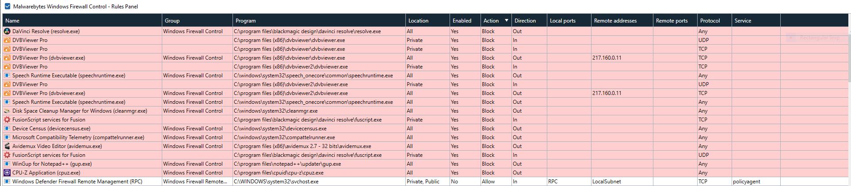
Task: Click the LocalSubnet remote address cell
Action: (x=622, y=182)
